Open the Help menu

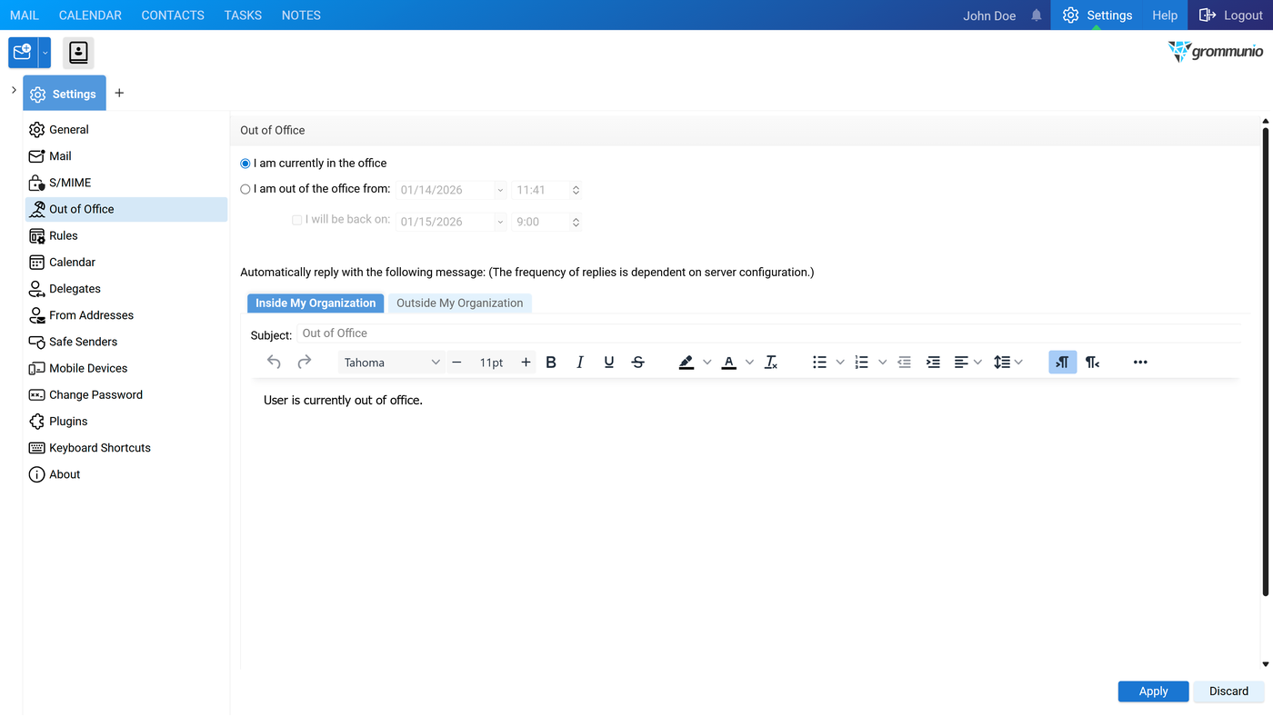coord(1165,15)
